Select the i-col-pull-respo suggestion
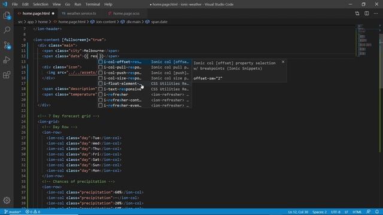This screenshot has width=383, height=215. point(145,67)
